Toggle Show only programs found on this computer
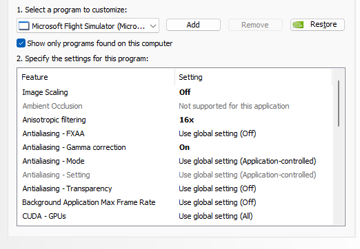This screenshot has height=249, width=360. (21, 43)
